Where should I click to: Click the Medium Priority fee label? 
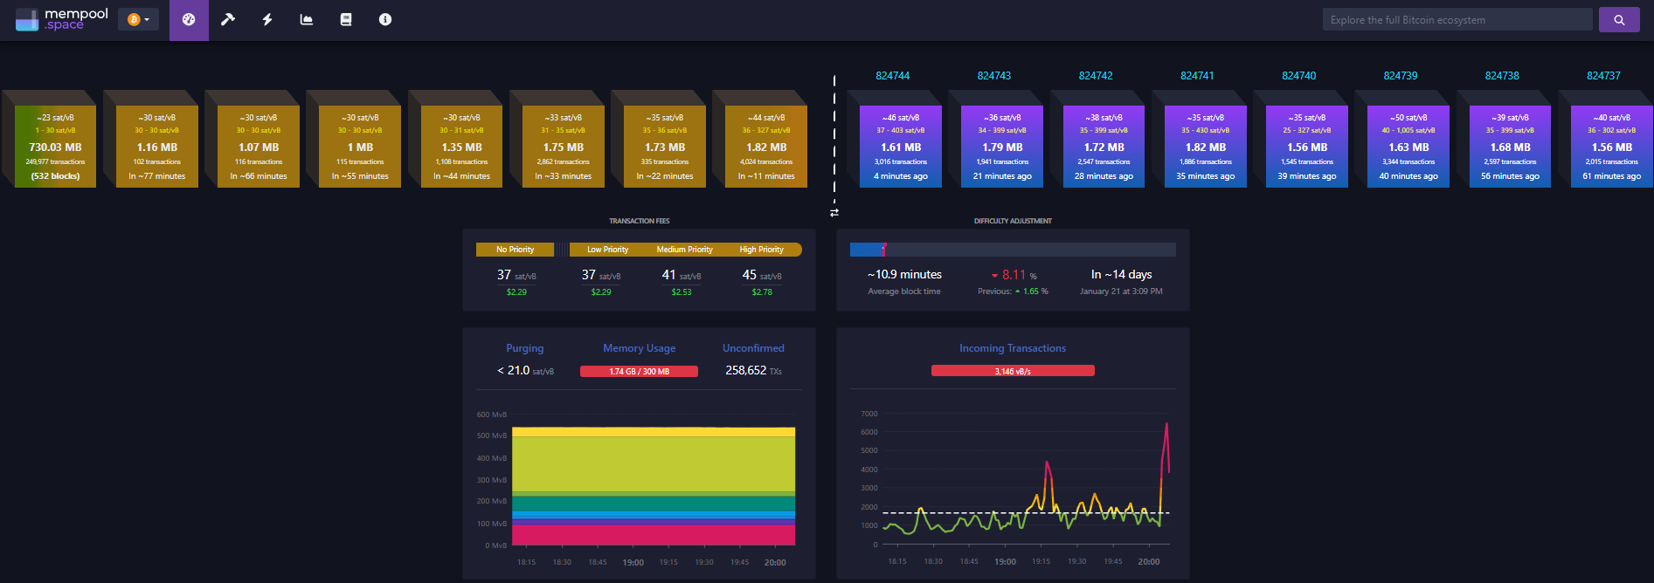click(x=684, y=250)
